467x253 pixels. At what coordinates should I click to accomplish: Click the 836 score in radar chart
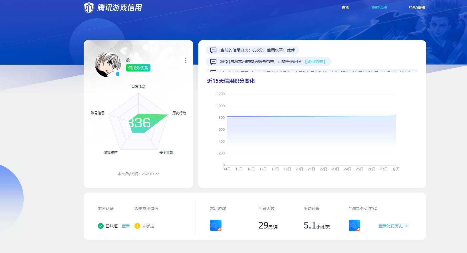pos(139,123)
